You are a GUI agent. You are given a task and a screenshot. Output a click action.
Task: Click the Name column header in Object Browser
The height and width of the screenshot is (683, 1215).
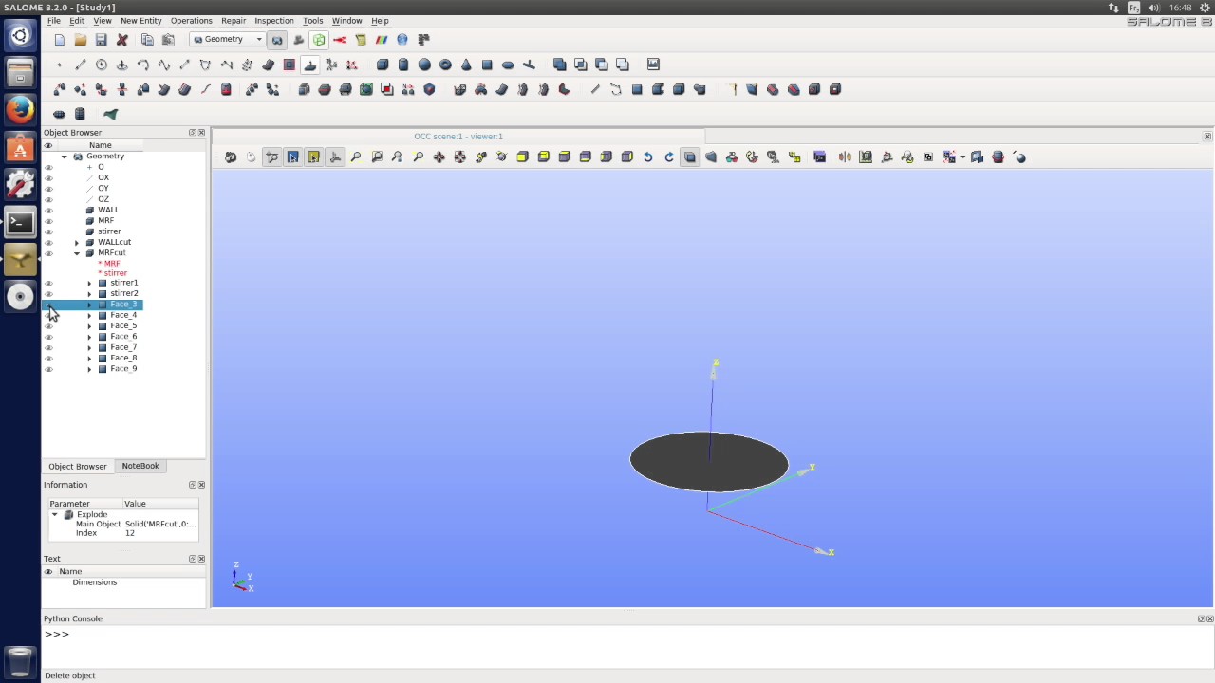pyautogui.click(x=100, y=145)
